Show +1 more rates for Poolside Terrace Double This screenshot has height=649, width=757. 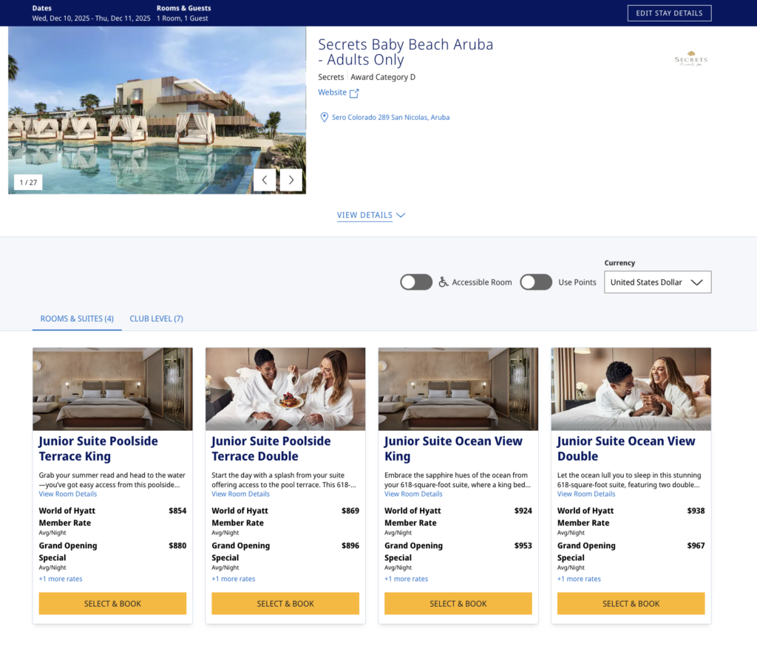tap(233, 579)
